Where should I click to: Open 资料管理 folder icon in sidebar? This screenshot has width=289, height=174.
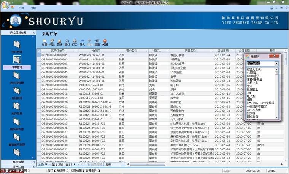point(17,44)
